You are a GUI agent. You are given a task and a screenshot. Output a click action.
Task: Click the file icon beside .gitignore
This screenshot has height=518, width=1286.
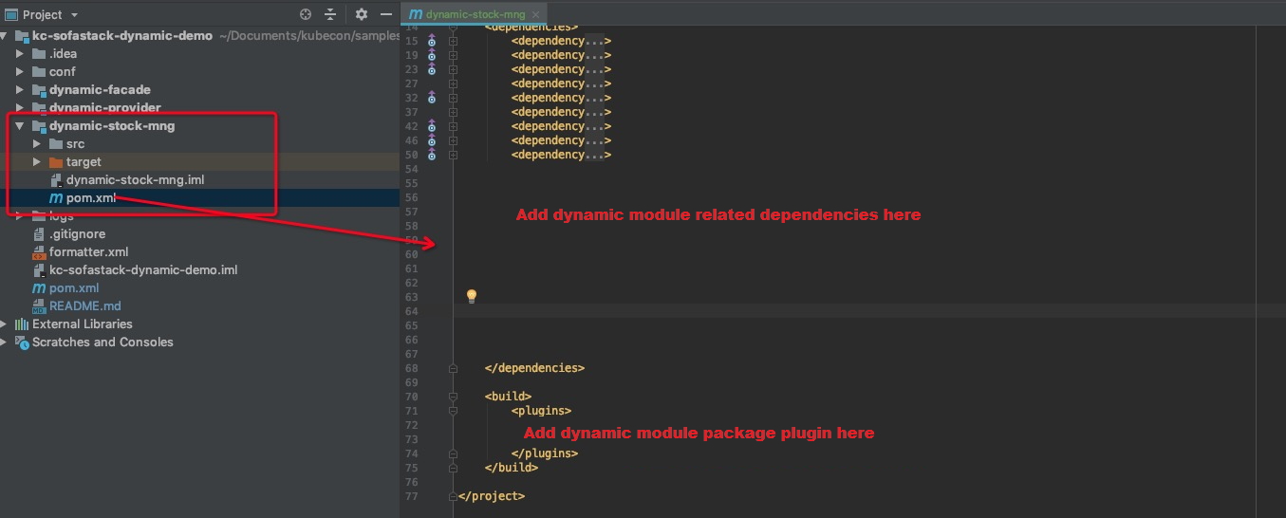[x=39, y=234]
